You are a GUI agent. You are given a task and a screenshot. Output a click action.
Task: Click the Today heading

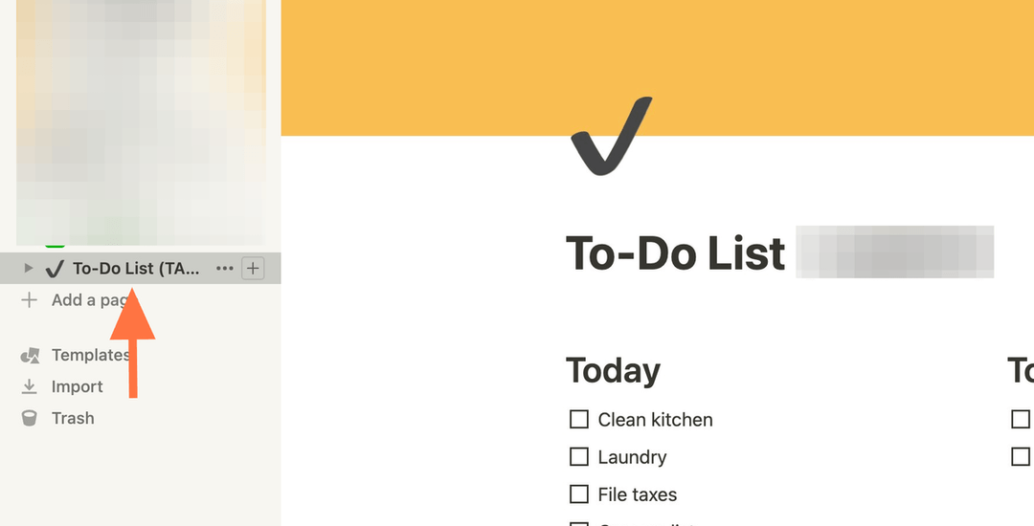[614, 371]
